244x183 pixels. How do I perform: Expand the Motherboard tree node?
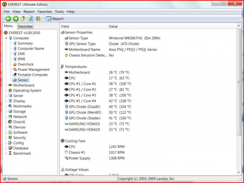click(x=6, y=85)
